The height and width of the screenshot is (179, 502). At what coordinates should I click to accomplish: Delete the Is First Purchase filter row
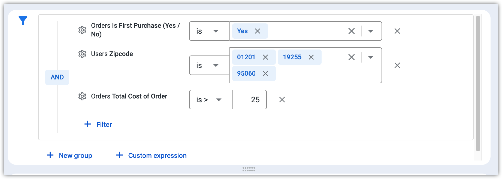coord(397,31)
